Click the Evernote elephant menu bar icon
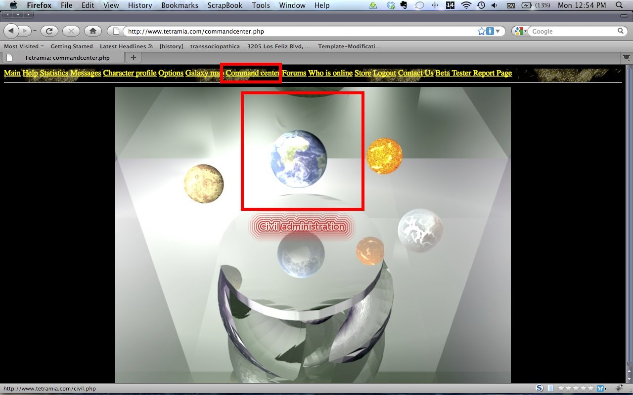Image resolution: width=633 pixels, height=395 pixels. click(404, 5)
